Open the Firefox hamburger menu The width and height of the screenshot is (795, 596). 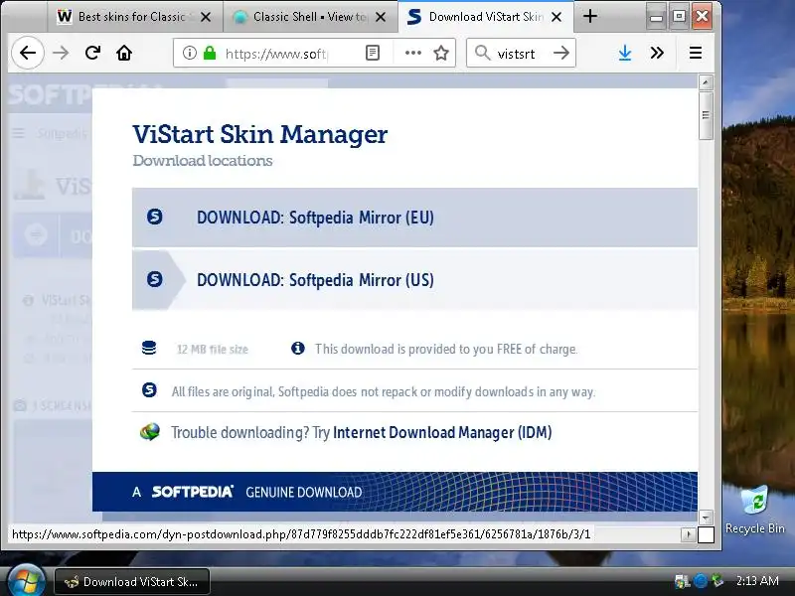click(696, 53)
